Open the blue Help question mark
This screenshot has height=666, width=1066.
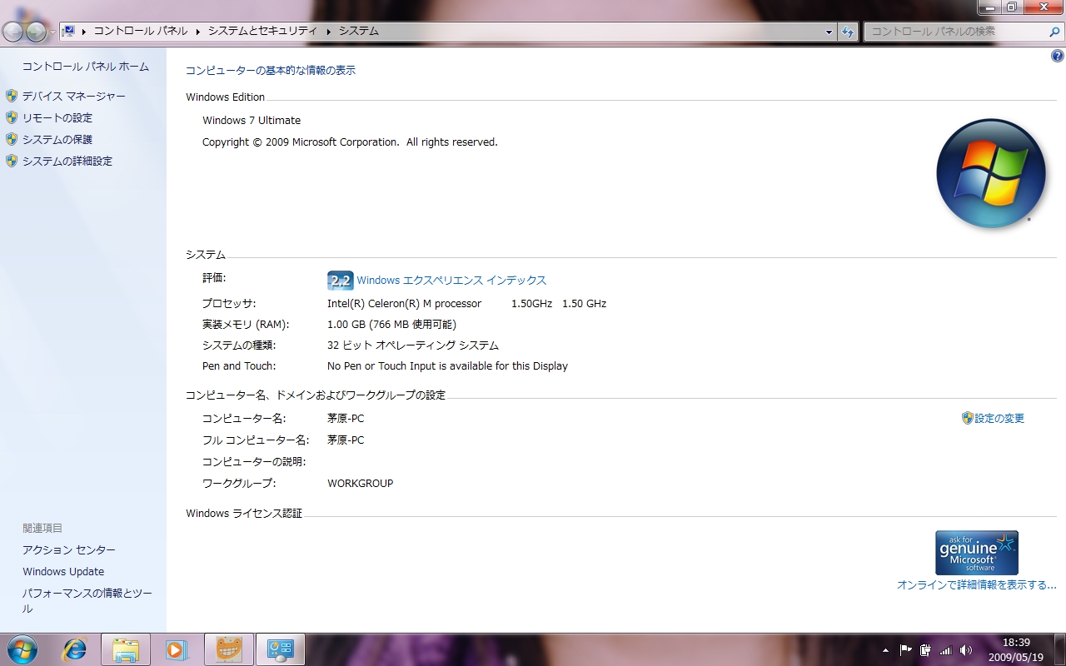pos(1058,57)
